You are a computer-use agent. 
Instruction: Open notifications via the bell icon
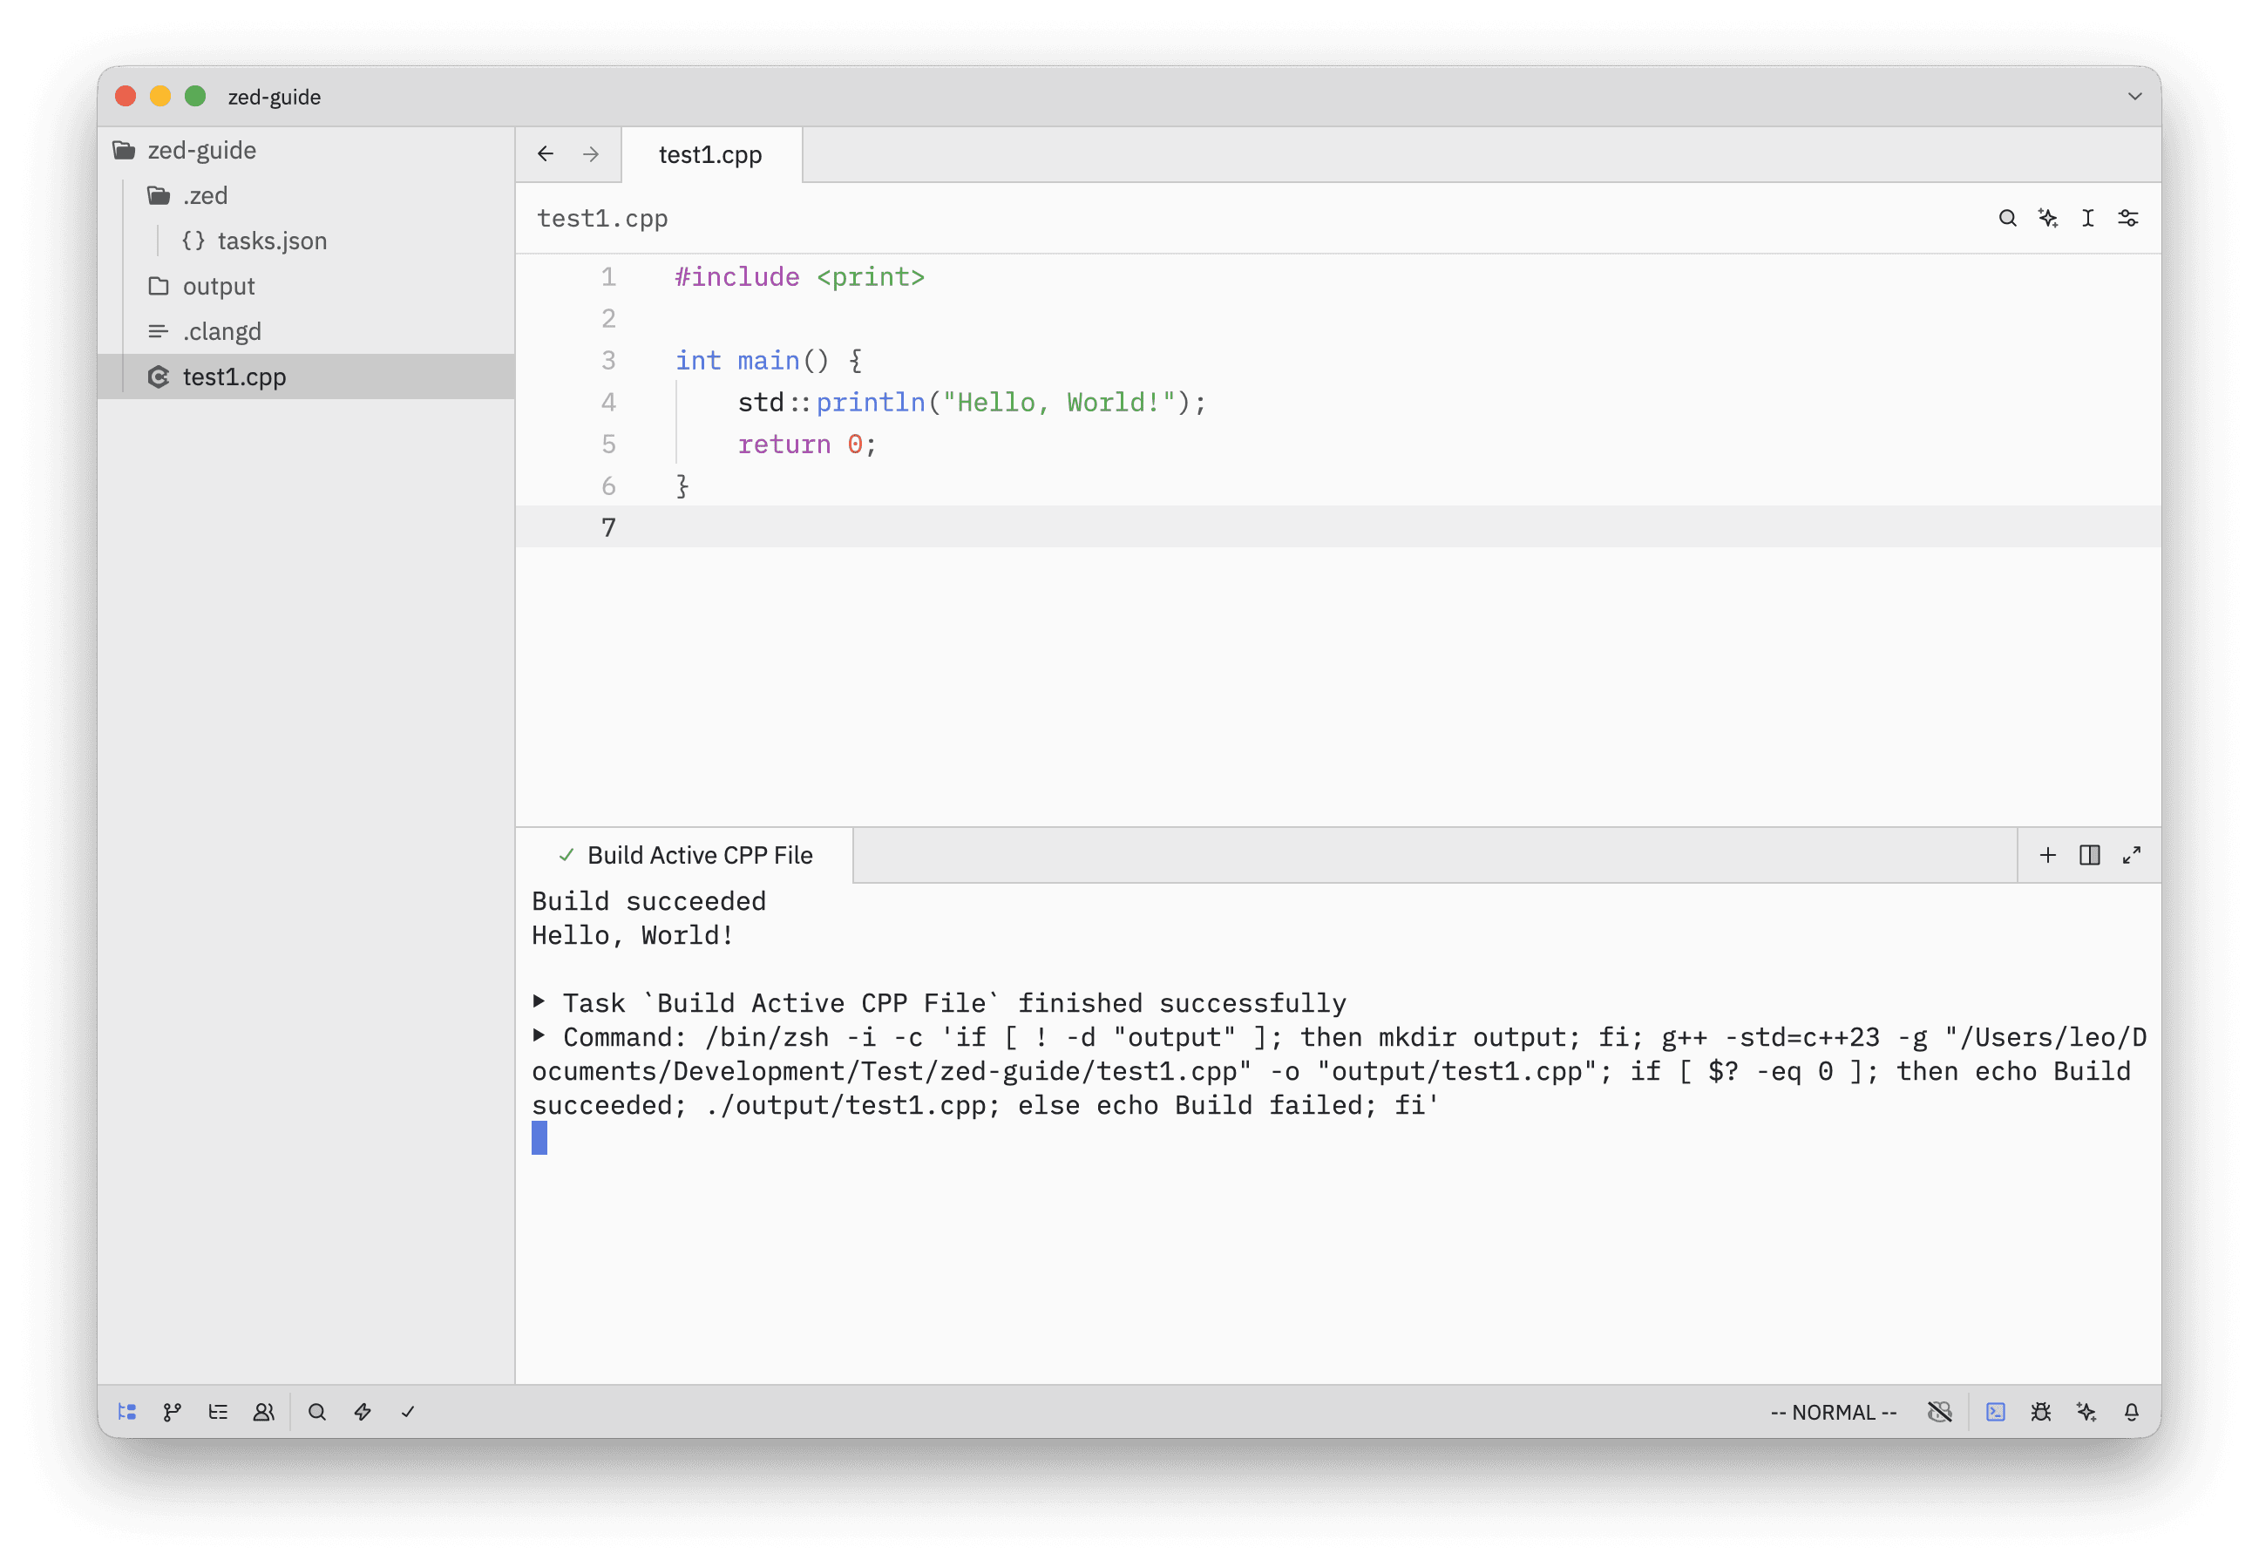point(2132,1412)
